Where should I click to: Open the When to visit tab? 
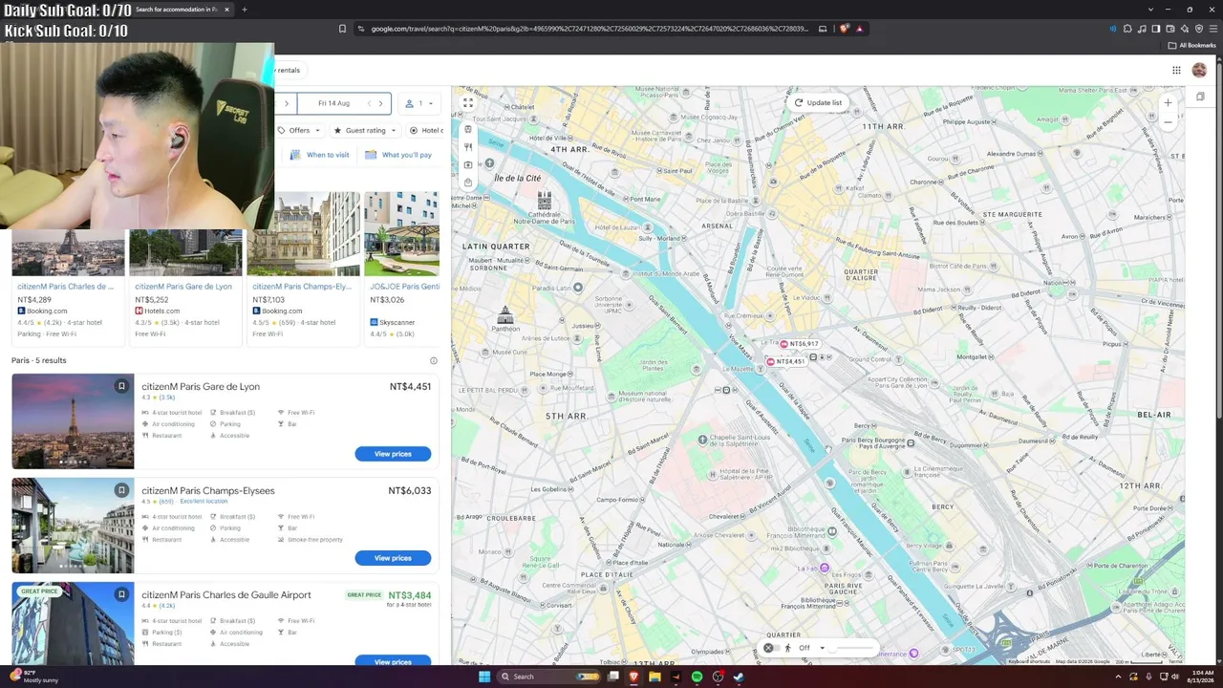(320, 155)
